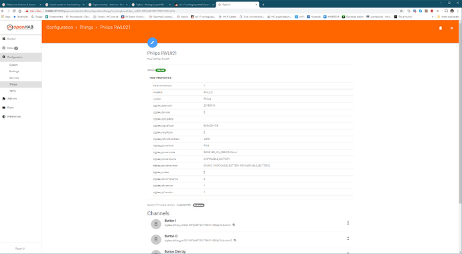Click the Button O channel avatar

tap(156, 239)
